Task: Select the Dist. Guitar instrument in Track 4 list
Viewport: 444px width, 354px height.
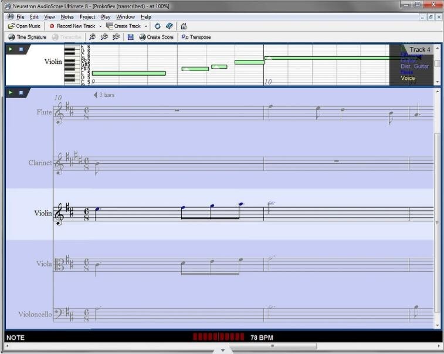Action: point(415,66)
